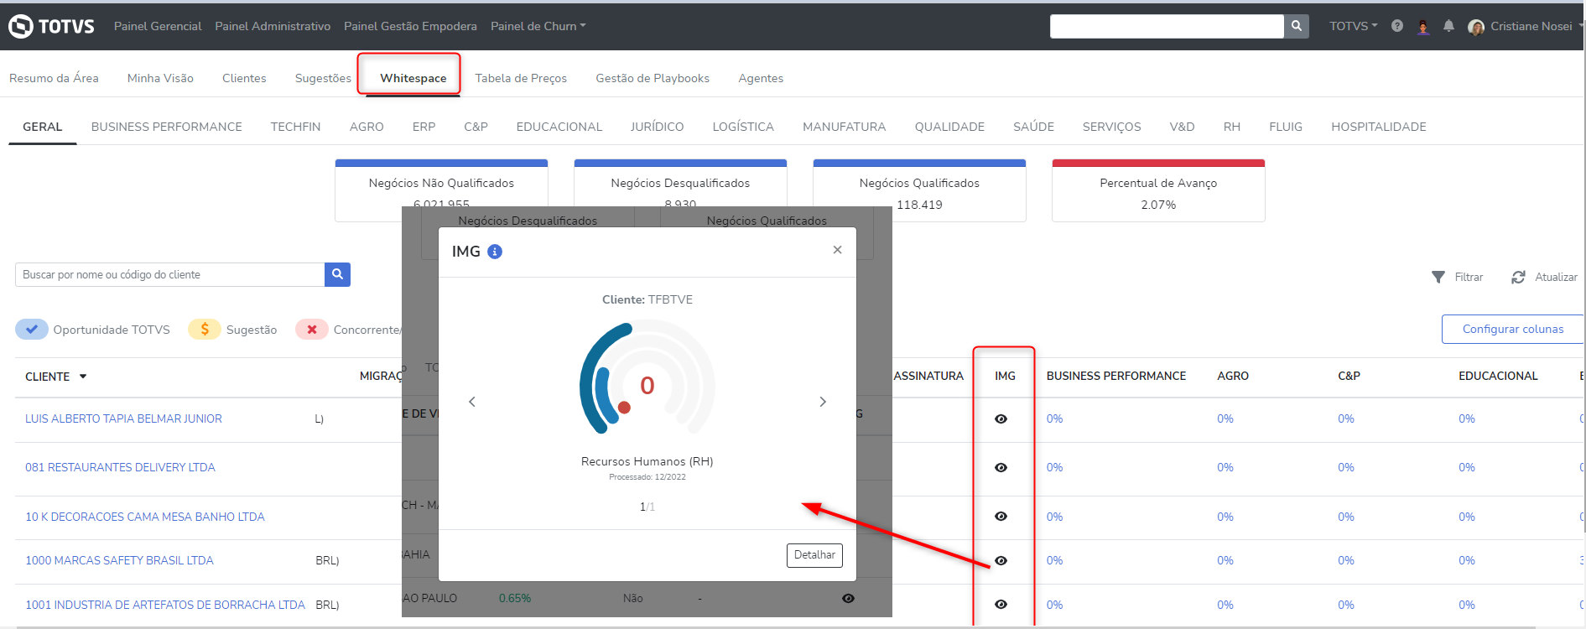Open the TOTVS dropdown in header
The width and height of the screenshot is (1586, 629).
(x=1353, y=26)
